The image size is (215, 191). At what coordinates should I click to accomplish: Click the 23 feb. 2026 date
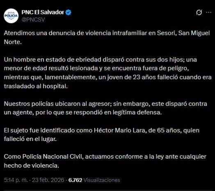click(x=48, y=180)
